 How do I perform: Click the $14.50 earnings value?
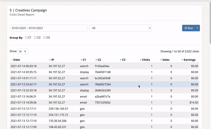click(194, 103)
